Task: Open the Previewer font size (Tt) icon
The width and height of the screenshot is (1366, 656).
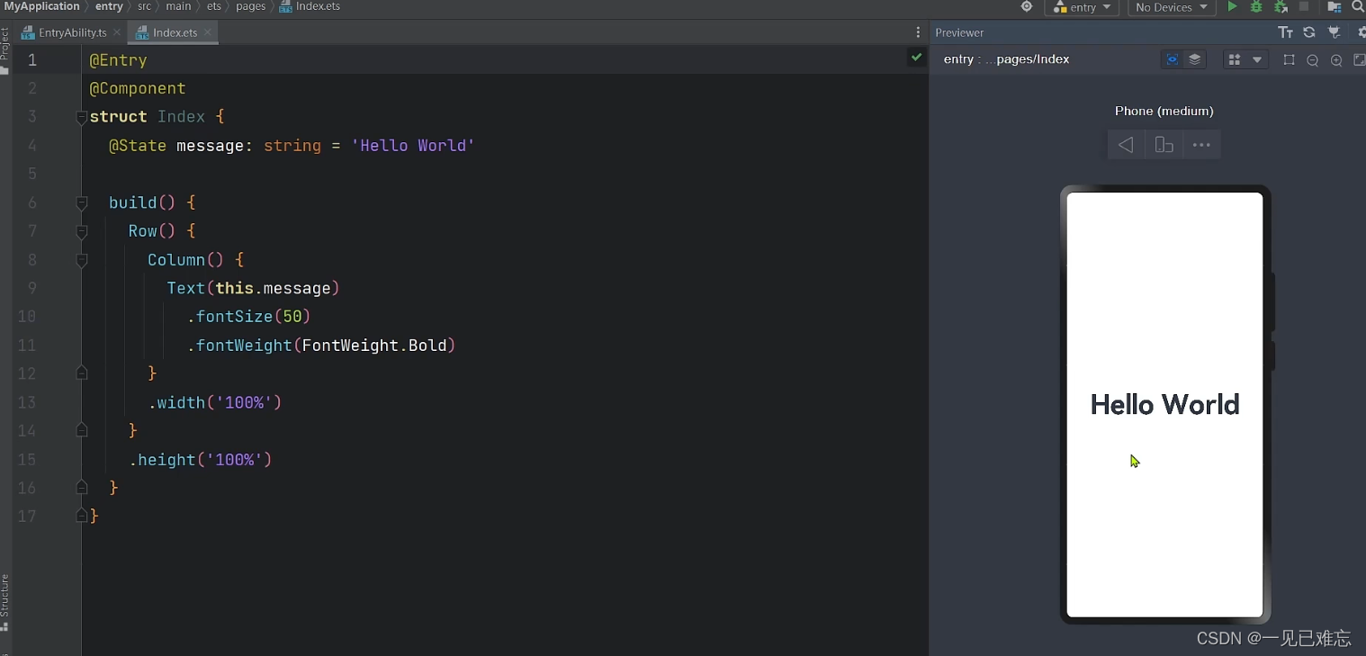Action: (x=1285, y=32)
